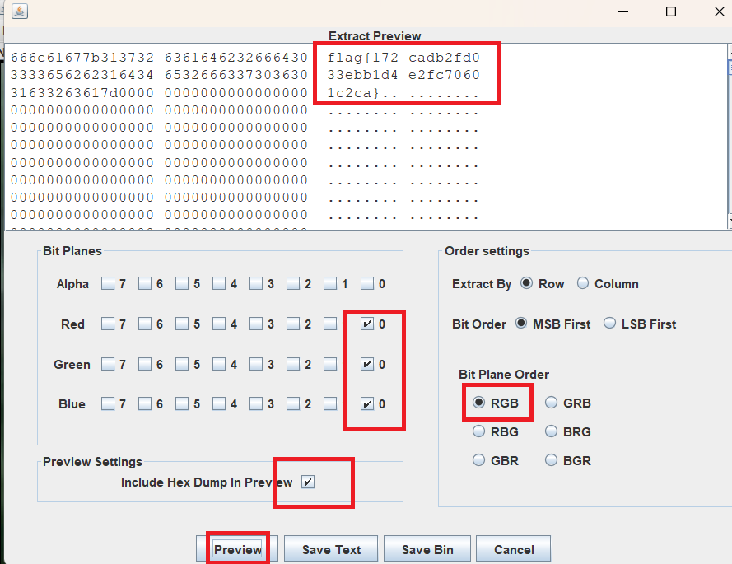Check Blue bit plane 5
The width and height of the screenshot is (732, 564).
click(x=182, y=403)
